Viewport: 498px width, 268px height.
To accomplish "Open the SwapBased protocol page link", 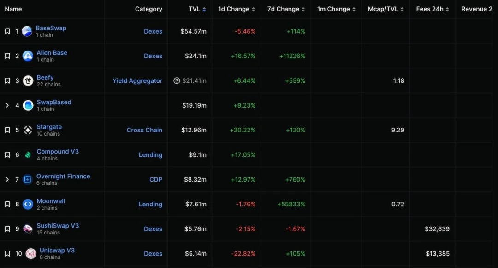I will [54, 102].
